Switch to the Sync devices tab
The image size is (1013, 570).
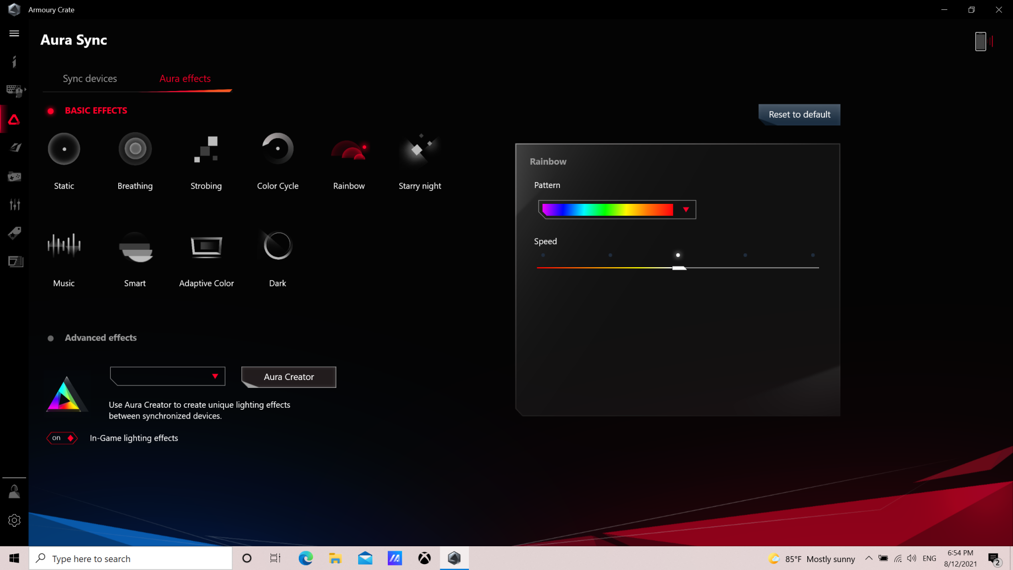click(x=90, y=79)
